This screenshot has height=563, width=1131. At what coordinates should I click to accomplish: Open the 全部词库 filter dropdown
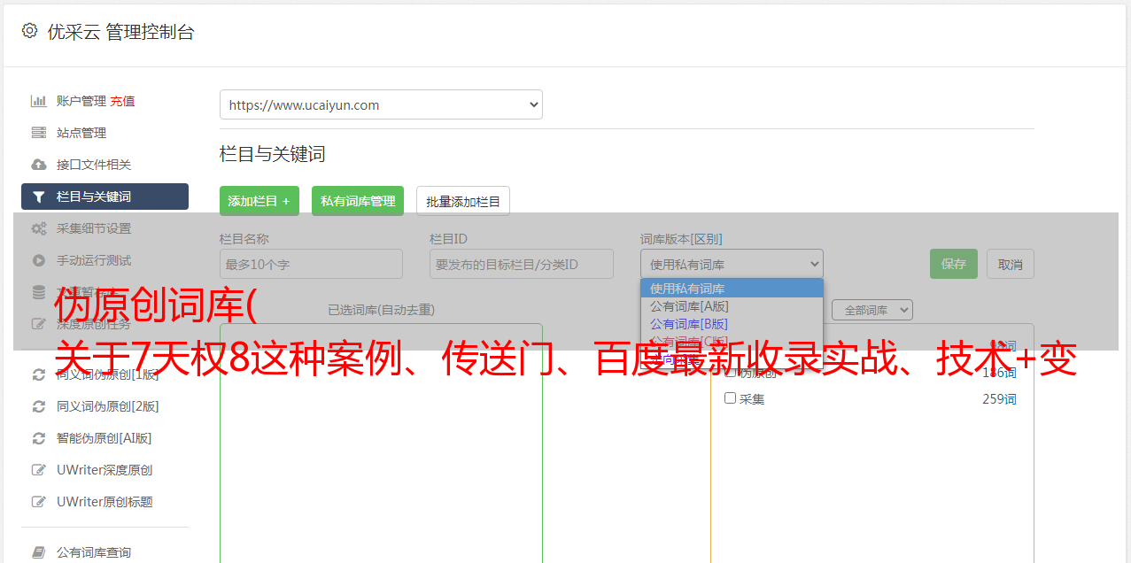[x=872, y=311]
